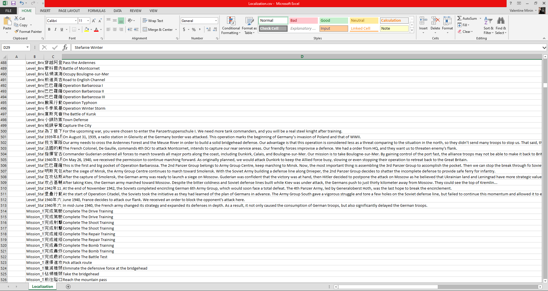Click the Save icon in quick access toolbar

[13, 3]
